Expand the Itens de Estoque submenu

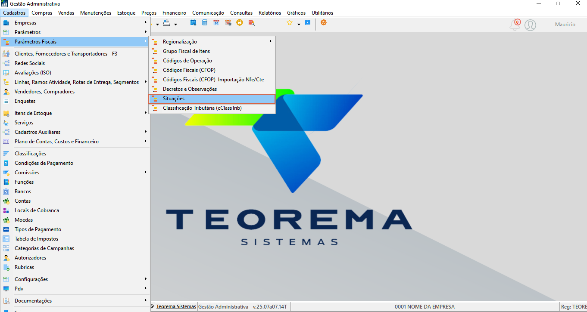tap(75, 113)
